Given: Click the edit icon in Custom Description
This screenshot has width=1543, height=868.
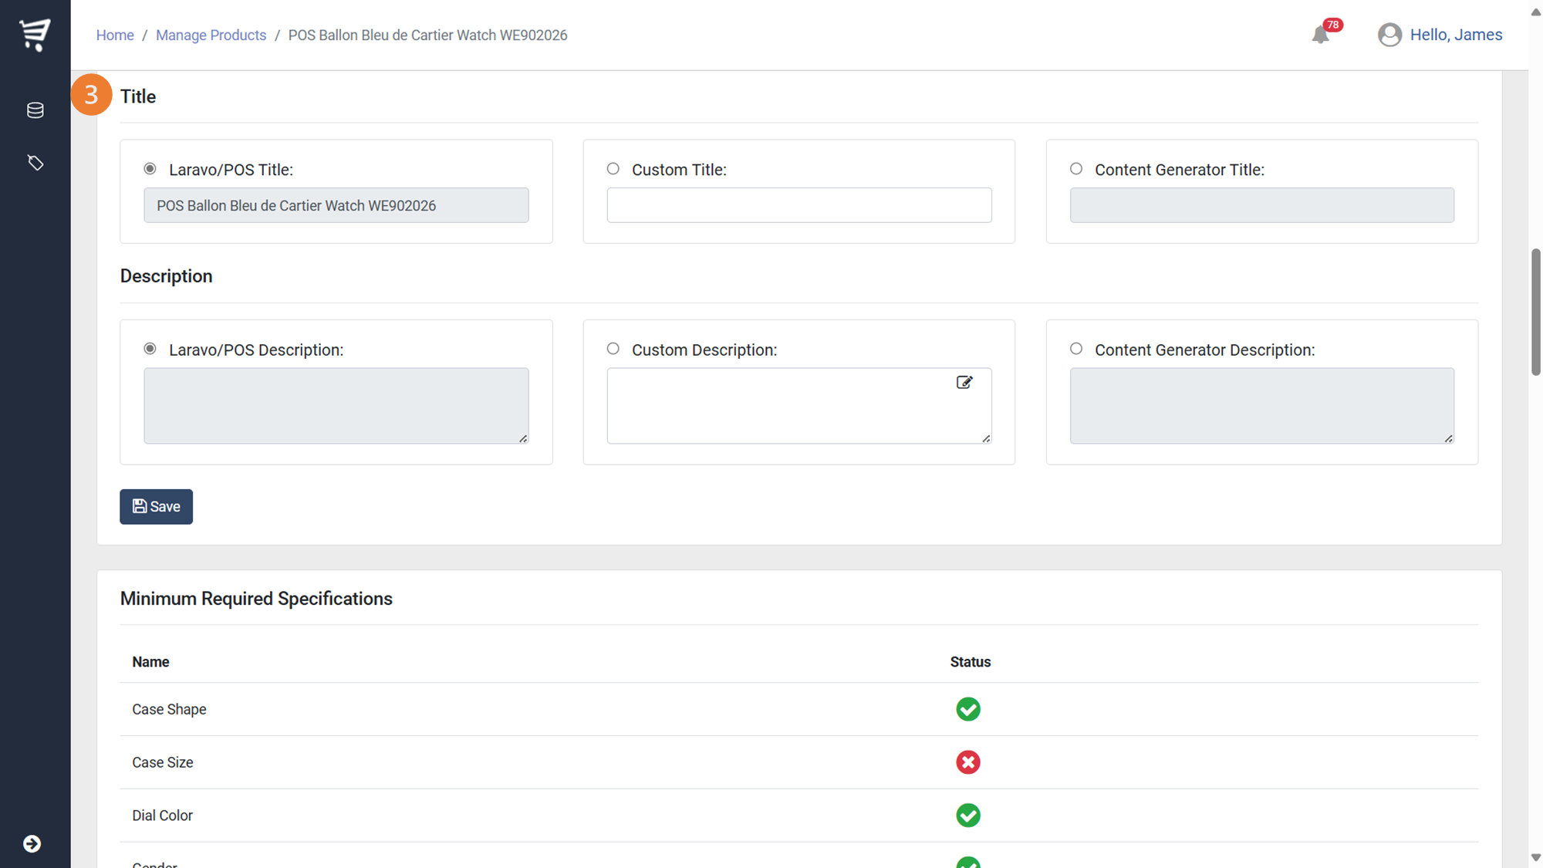Looking at the screenshot, I should pyautogui.click(x=964, y=383).
